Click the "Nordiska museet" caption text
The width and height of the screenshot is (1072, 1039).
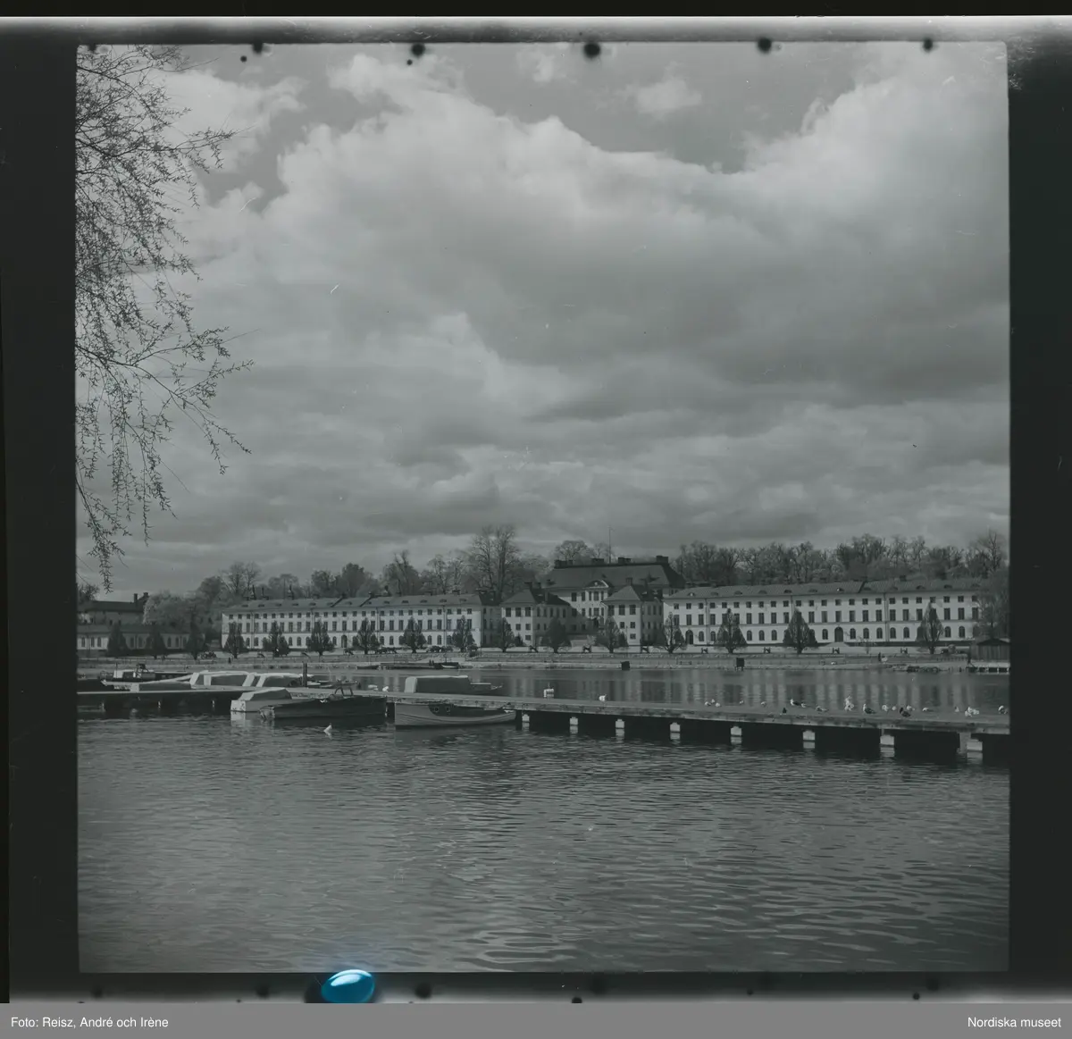click(x=1017, y=1022)
